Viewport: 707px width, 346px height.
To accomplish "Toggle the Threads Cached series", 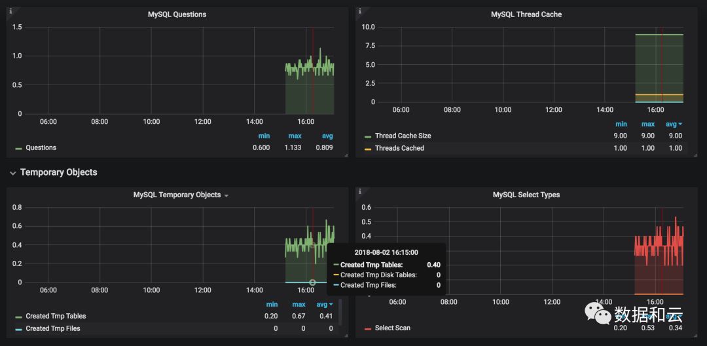I will tap(399, 148).
